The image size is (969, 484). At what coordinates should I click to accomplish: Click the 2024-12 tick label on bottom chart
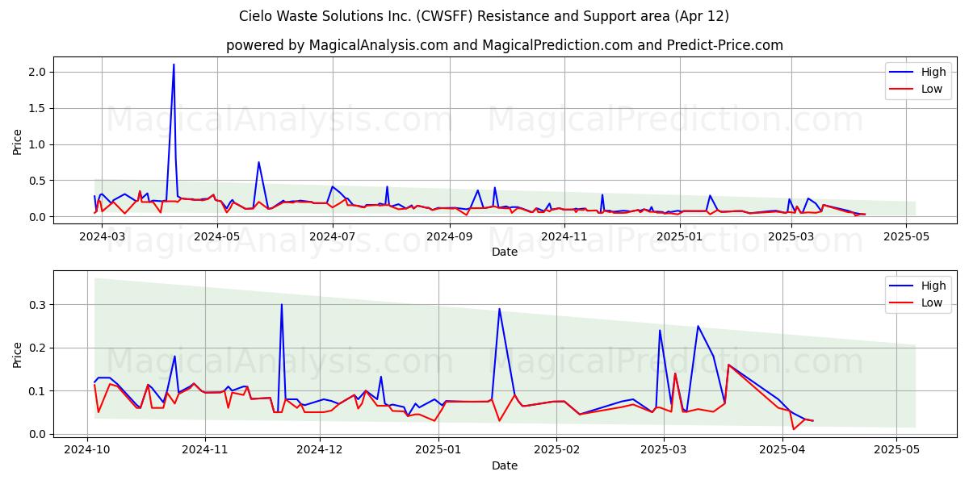(x=321, y=450)
